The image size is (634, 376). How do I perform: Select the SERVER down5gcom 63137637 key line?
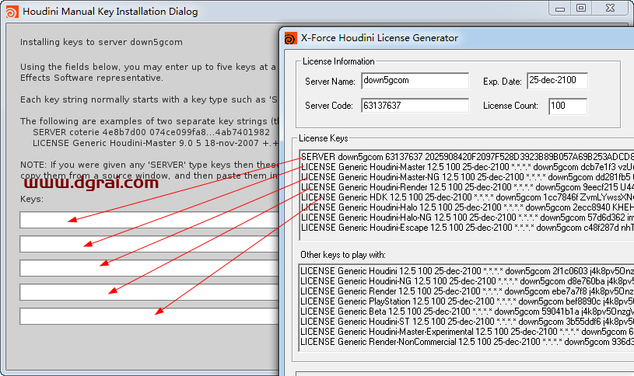[467, 157]
